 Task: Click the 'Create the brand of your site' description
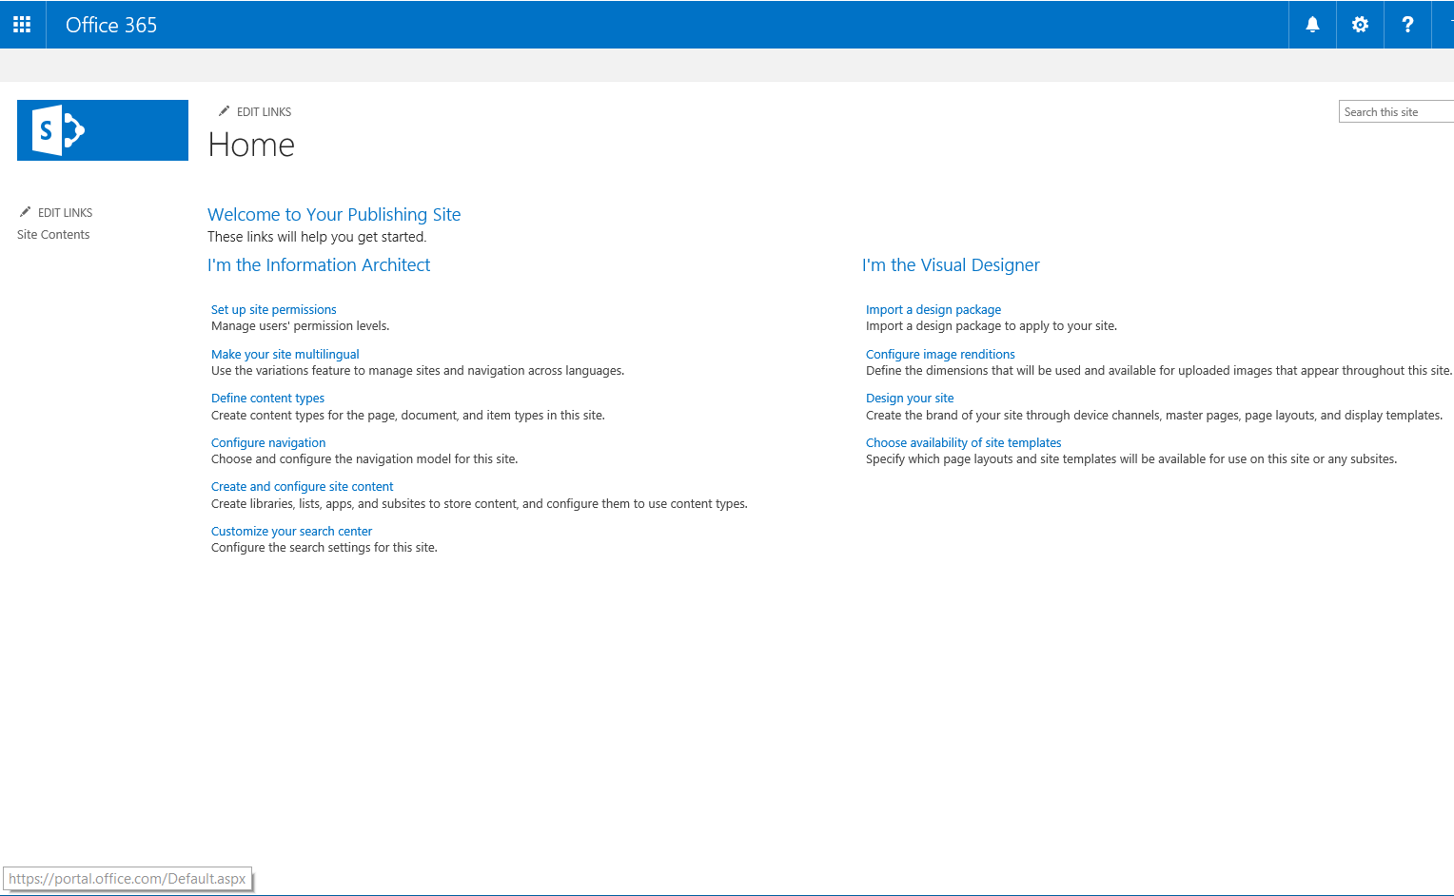[1154, 416]
